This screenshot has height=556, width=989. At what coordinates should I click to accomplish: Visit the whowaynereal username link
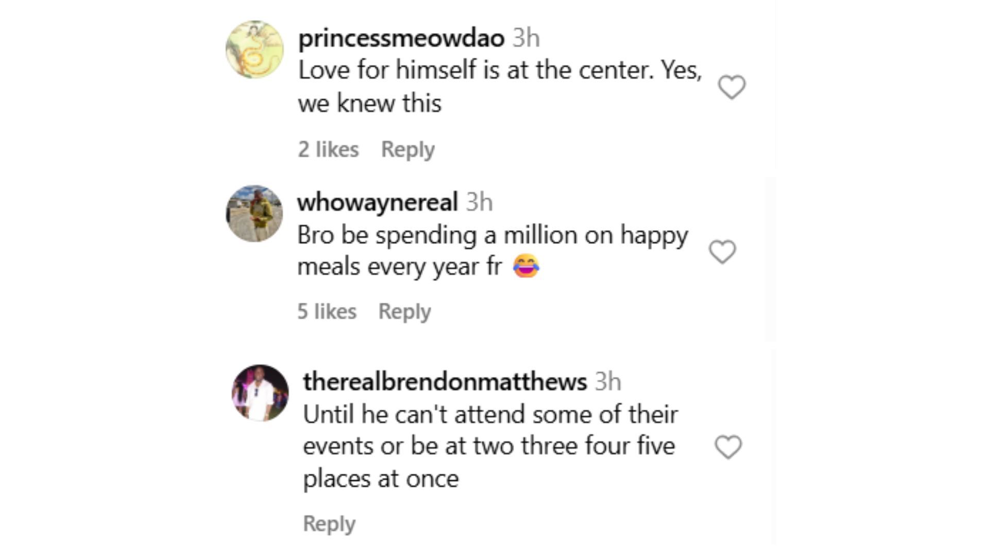click(377, 202)
